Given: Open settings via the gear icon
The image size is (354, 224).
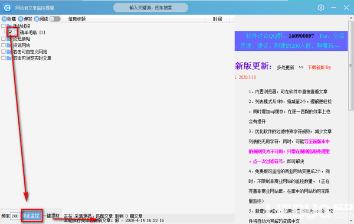Looking at the screenshot, I should tap(321, 8).
